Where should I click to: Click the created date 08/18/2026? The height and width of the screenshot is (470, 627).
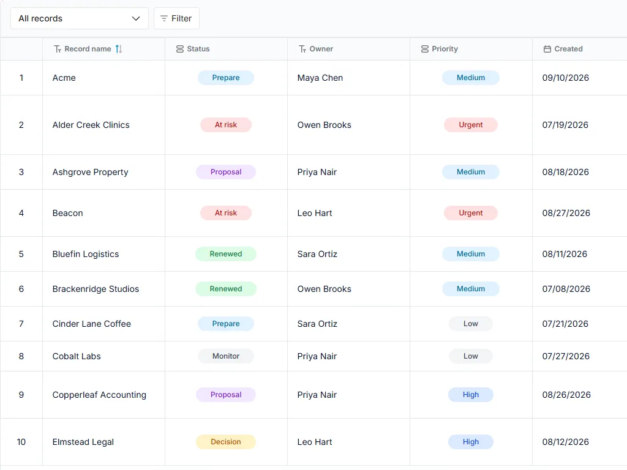click(565, 172)
